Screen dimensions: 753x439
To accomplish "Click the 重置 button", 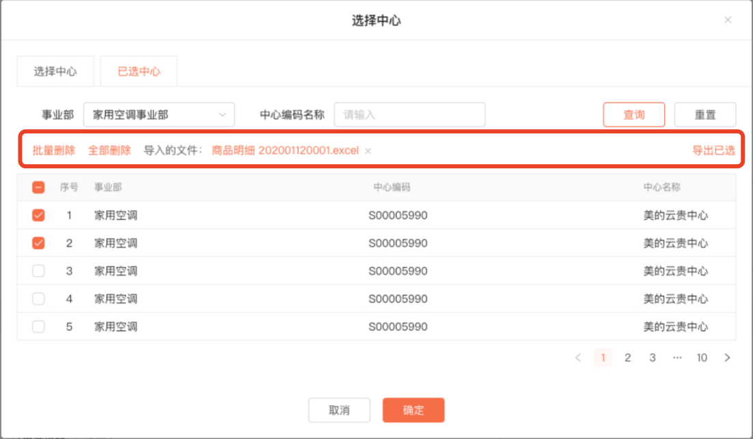I will coord(705,114).
